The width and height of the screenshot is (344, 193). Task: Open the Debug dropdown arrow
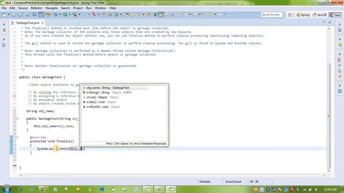(60, 14)
